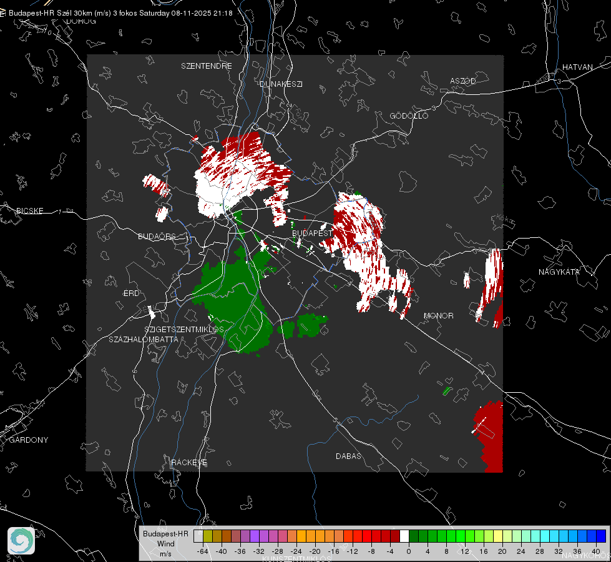Click the BUDAÖRS label
611x562 pixels.
pos(157,236)
